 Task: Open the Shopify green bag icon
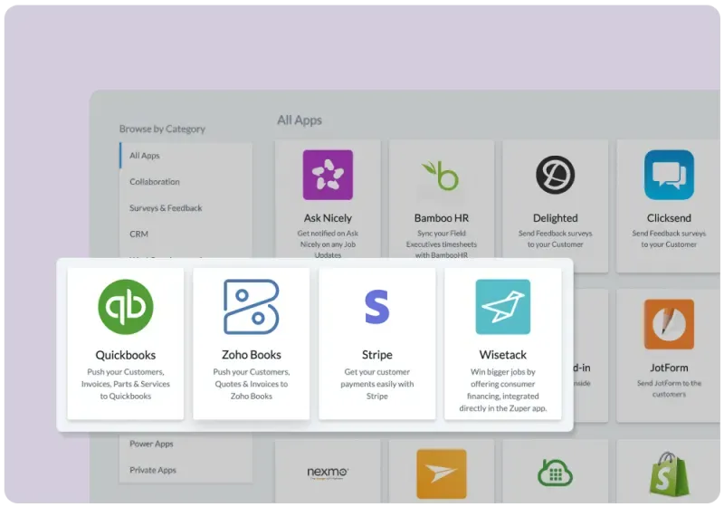669,474
